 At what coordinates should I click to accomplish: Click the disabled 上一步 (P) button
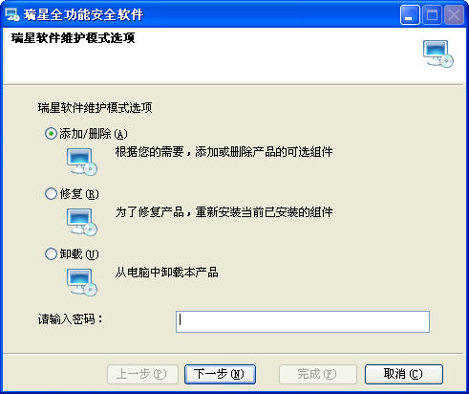tap(142, 374)
